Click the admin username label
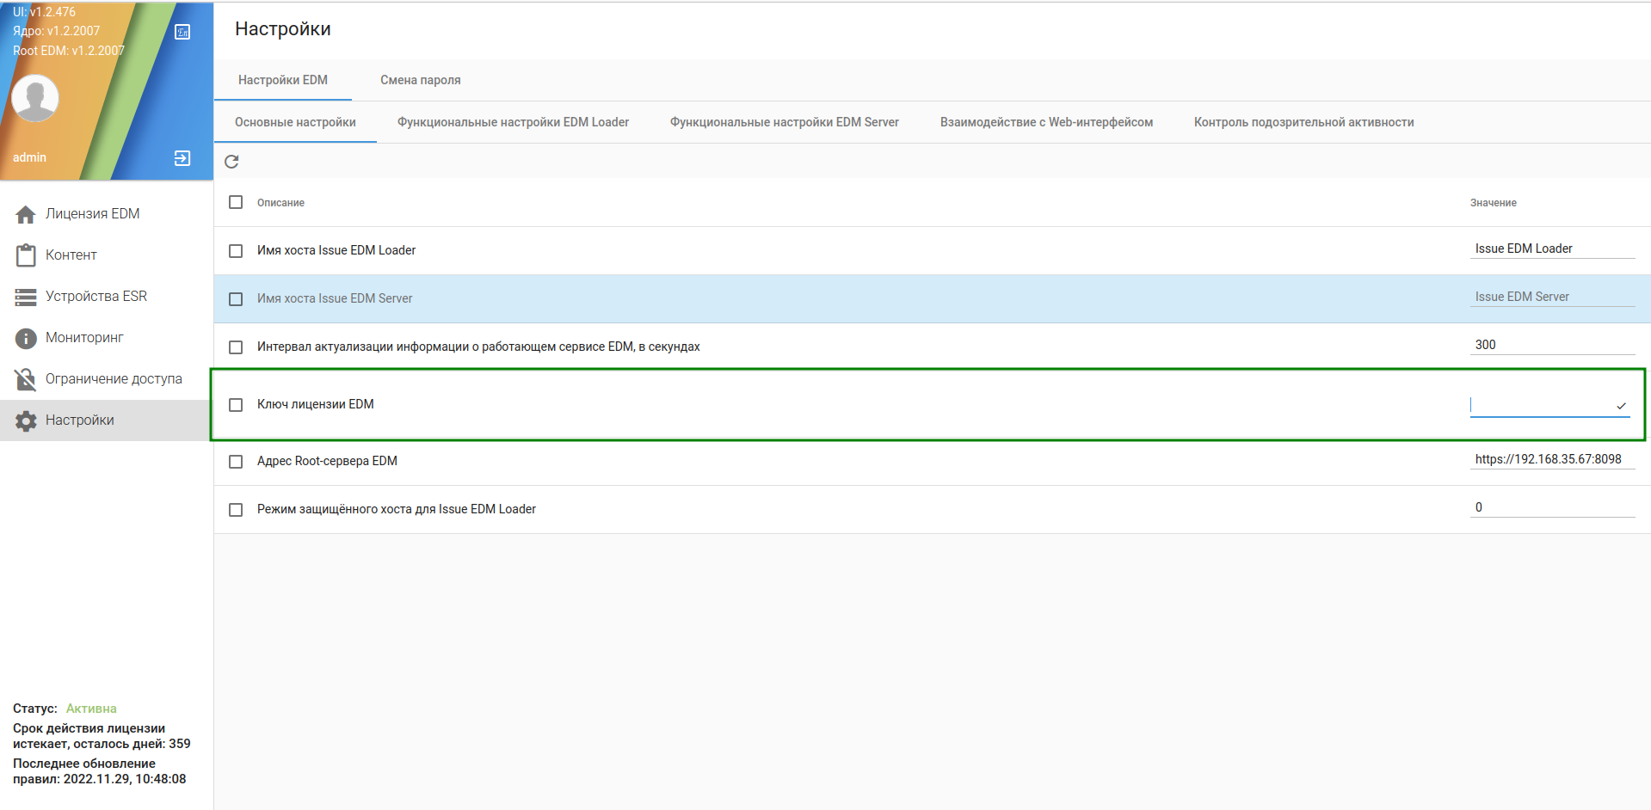 point(29,157)
